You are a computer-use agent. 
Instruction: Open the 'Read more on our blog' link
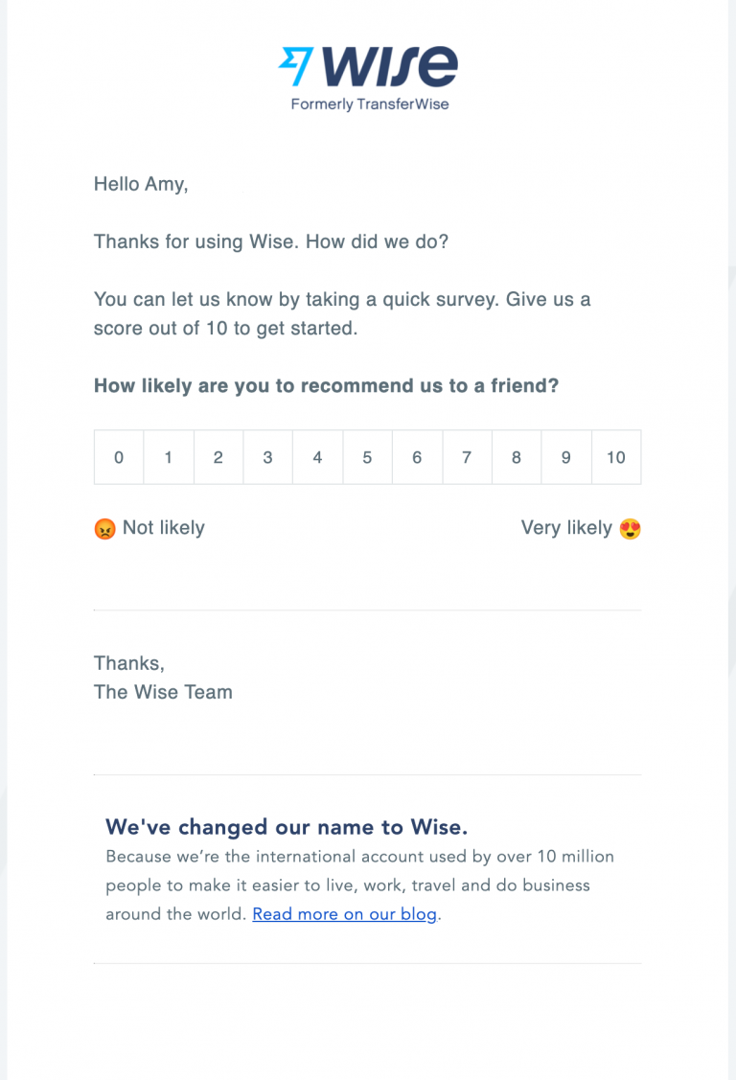(344, 913)
